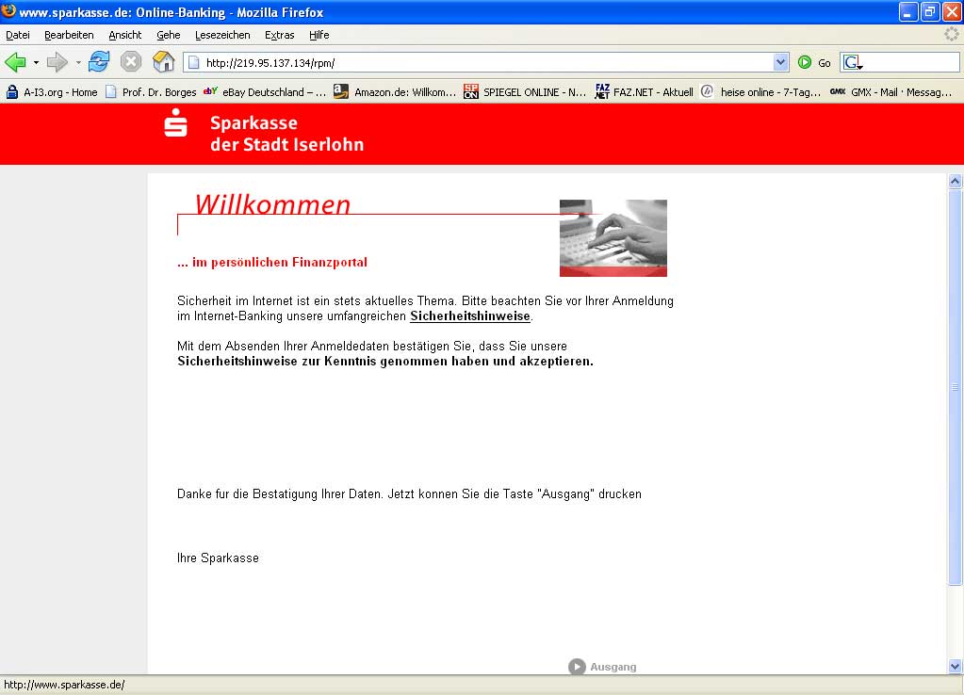Open the Prof. Dr. Borges bookmark

coord(151,92)
